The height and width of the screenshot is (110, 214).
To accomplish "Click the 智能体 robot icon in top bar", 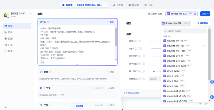I will [63, 5].
